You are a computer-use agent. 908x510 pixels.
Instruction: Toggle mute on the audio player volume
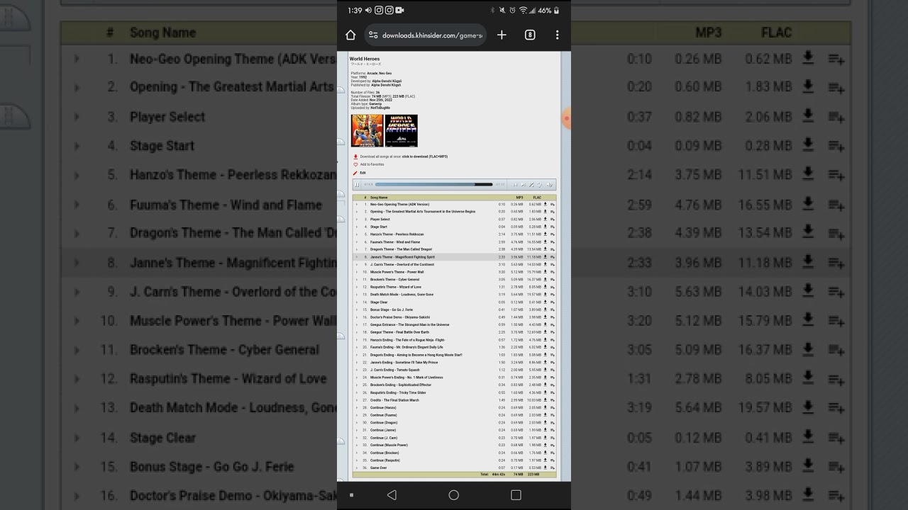tap(548, 184)
